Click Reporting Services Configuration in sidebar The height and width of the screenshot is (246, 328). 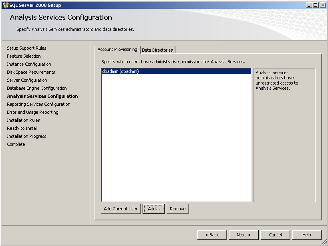click(x=38, y=104)
